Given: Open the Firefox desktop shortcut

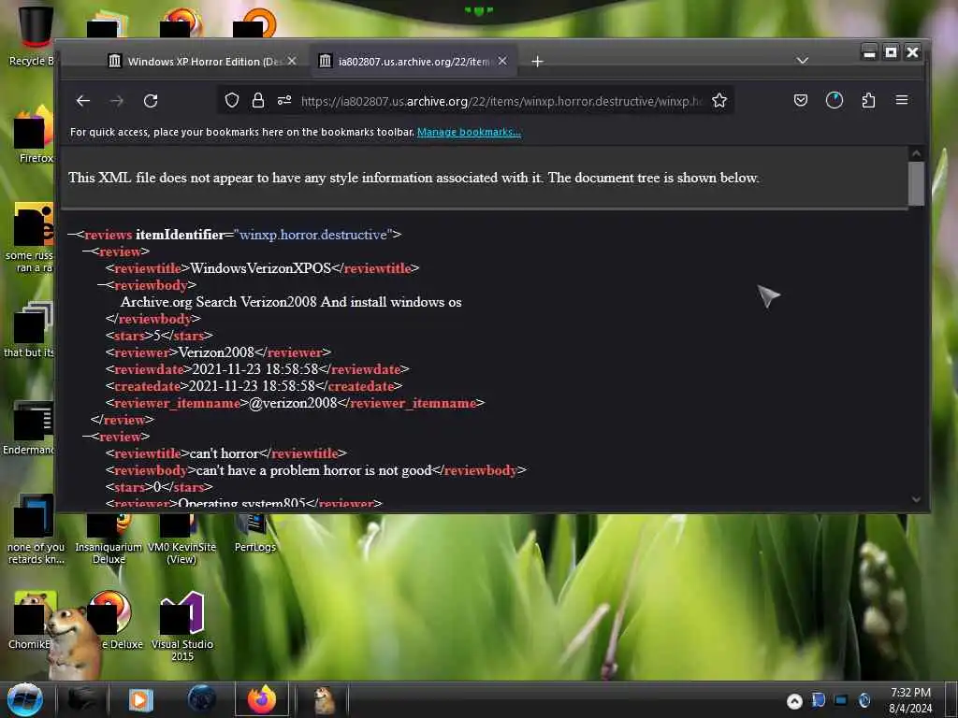Looking at the screenshot, I should (33, 134).
